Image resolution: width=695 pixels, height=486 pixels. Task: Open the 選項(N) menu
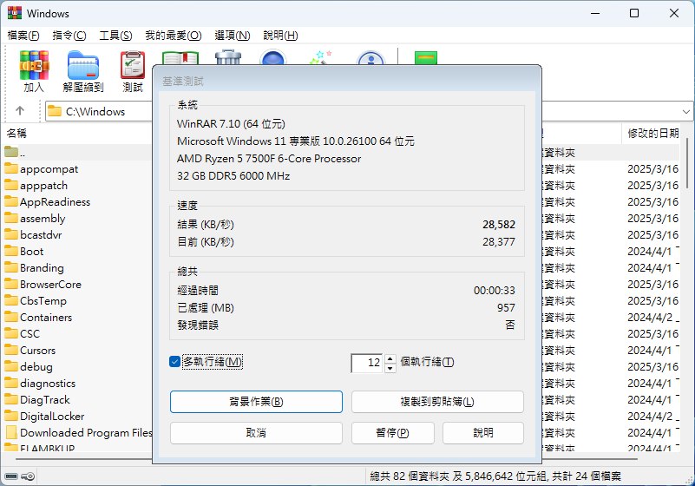(233, 36)
